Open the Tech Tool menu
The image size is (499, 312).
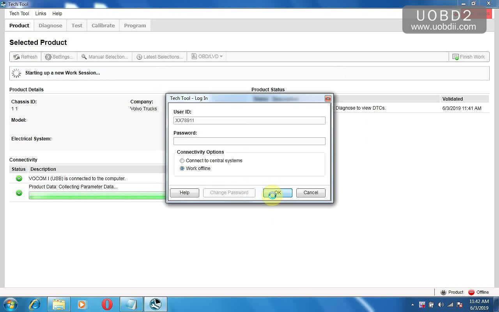(19, 13)
